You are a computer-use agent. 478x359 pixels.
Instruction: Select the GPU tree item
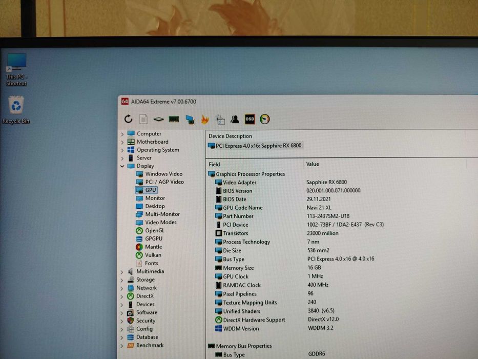point(146,190)
